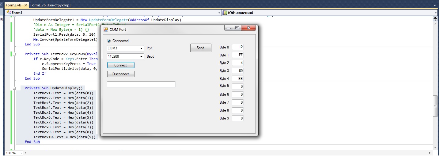Open the Form1 class dropdown
Image resolution: width=440 pixels, height=157 pixels.
(x=113, y=12)
